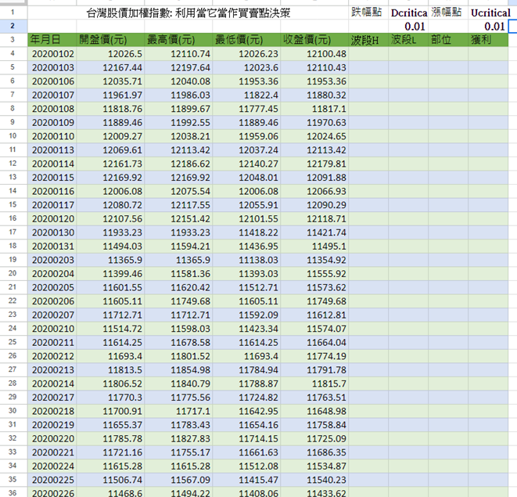Viewport: 517px width, 497px height.
Task: Select low price 11822.4
Action: click(x=246, y=95)
